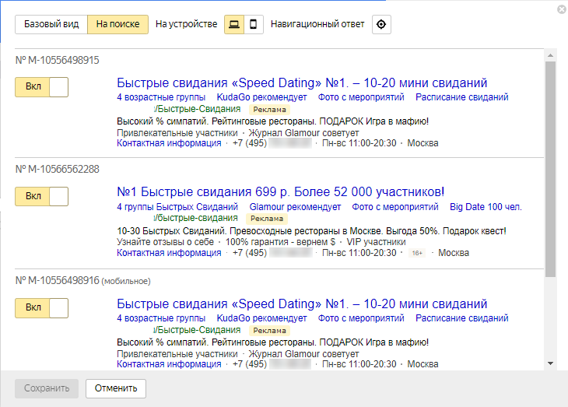Click scrollbar up arrow
Image resolution: width=568 pixels, height=407 pixels.
coord(550,55)
